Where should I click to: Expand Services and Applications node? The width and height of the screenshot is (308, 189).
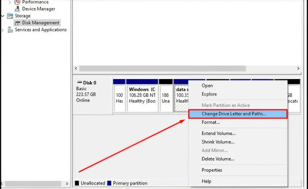pos(3,30)
